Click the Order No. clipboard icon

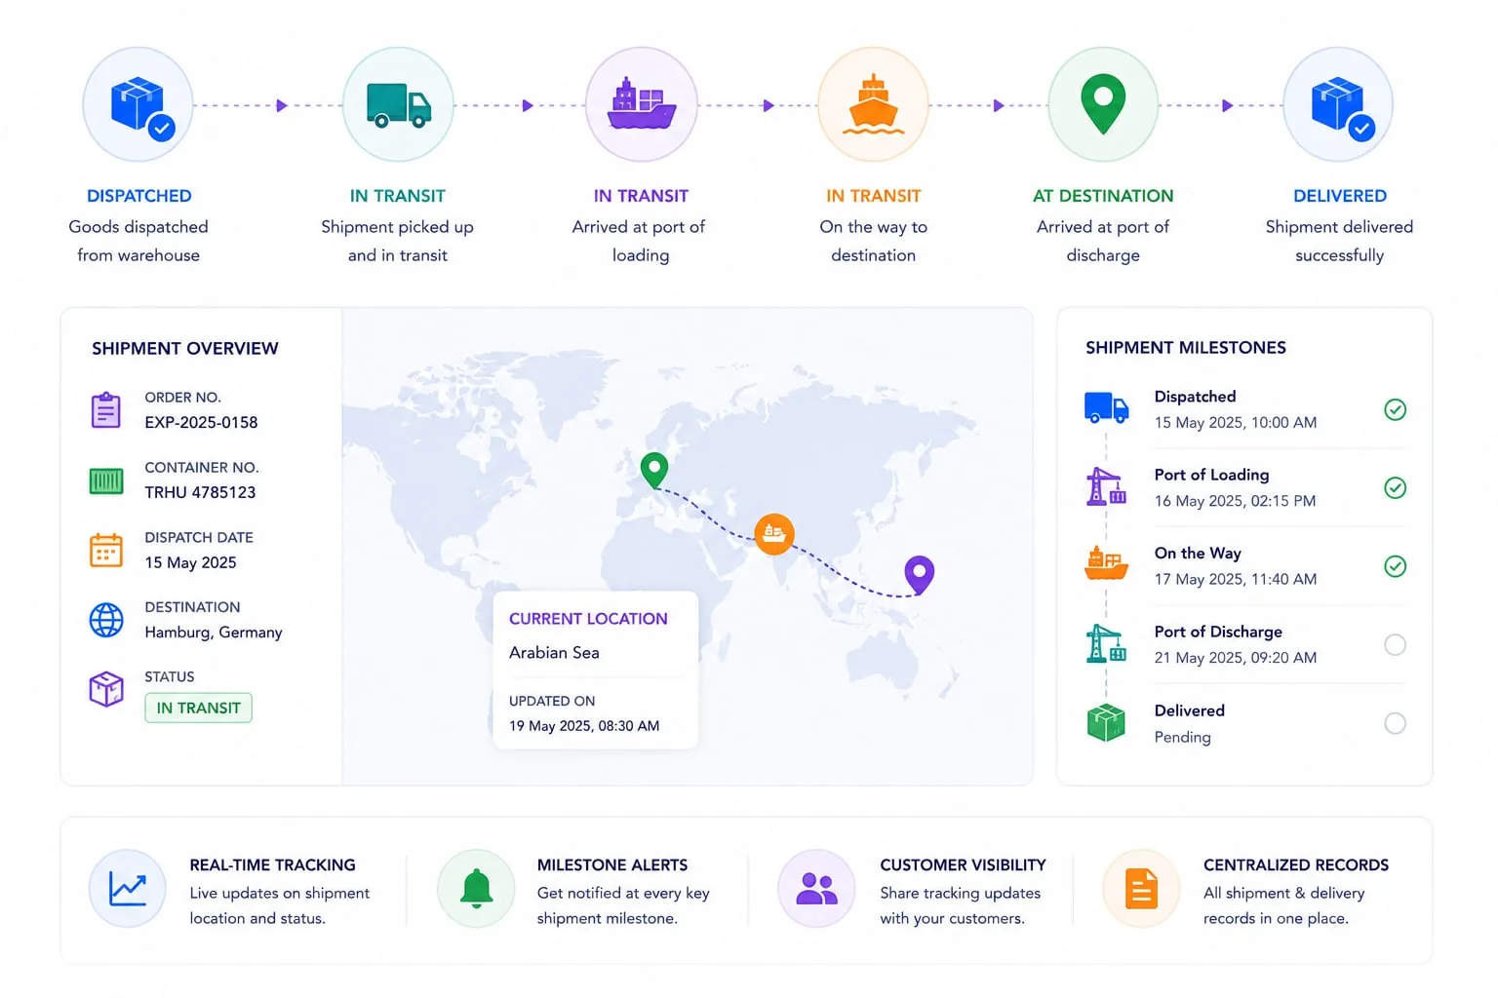[x=106, y=410]
